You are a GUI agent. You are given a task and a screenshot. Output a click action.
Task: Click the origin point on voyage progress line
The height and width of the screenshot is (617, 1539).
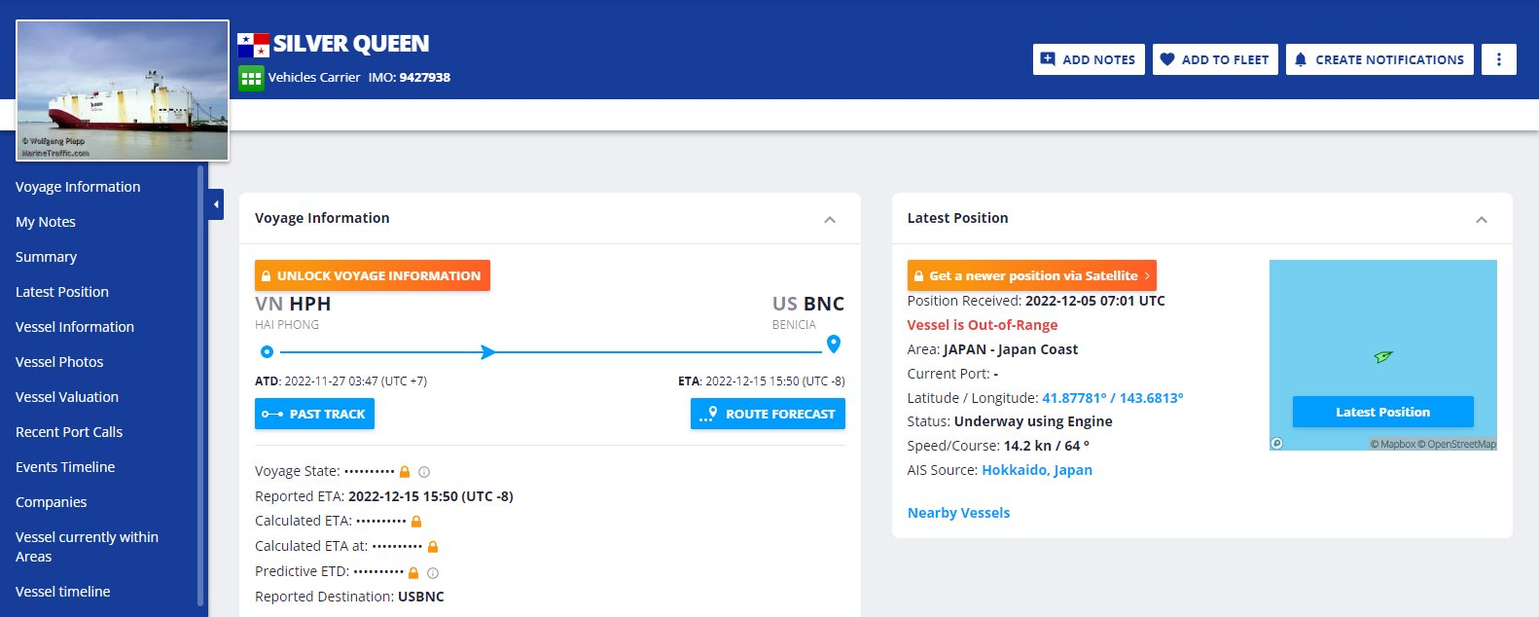point(267,352)
